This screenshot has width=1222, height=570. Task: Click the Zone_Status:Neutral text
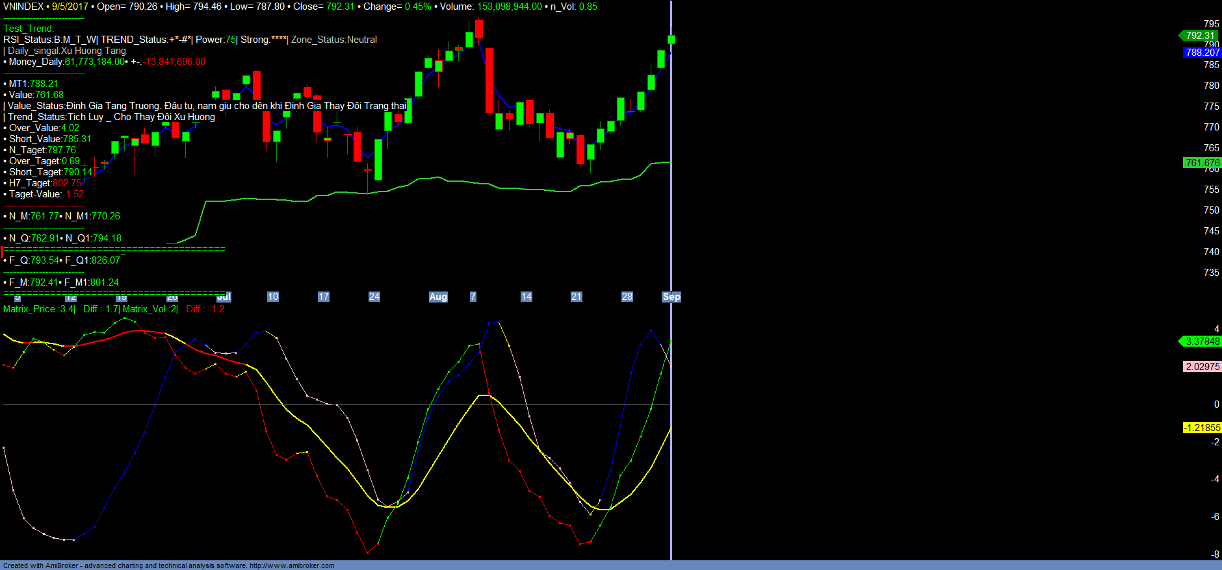tap(333, 40)
